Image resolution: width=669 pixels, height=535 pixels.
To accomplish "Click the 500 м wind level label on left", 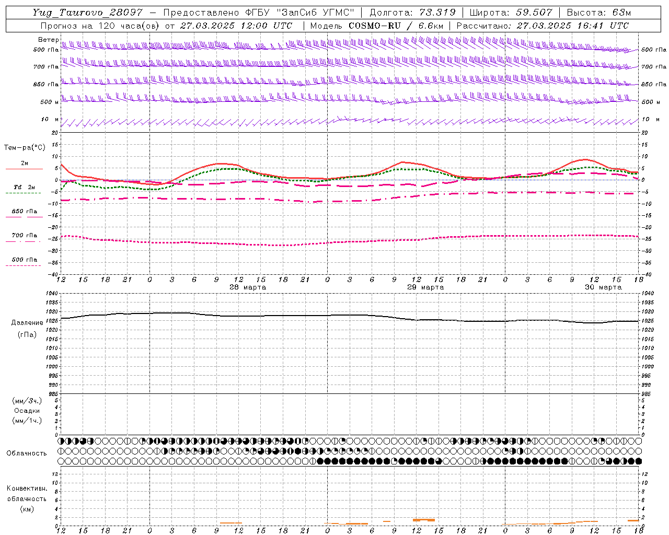I will point(49,102).
